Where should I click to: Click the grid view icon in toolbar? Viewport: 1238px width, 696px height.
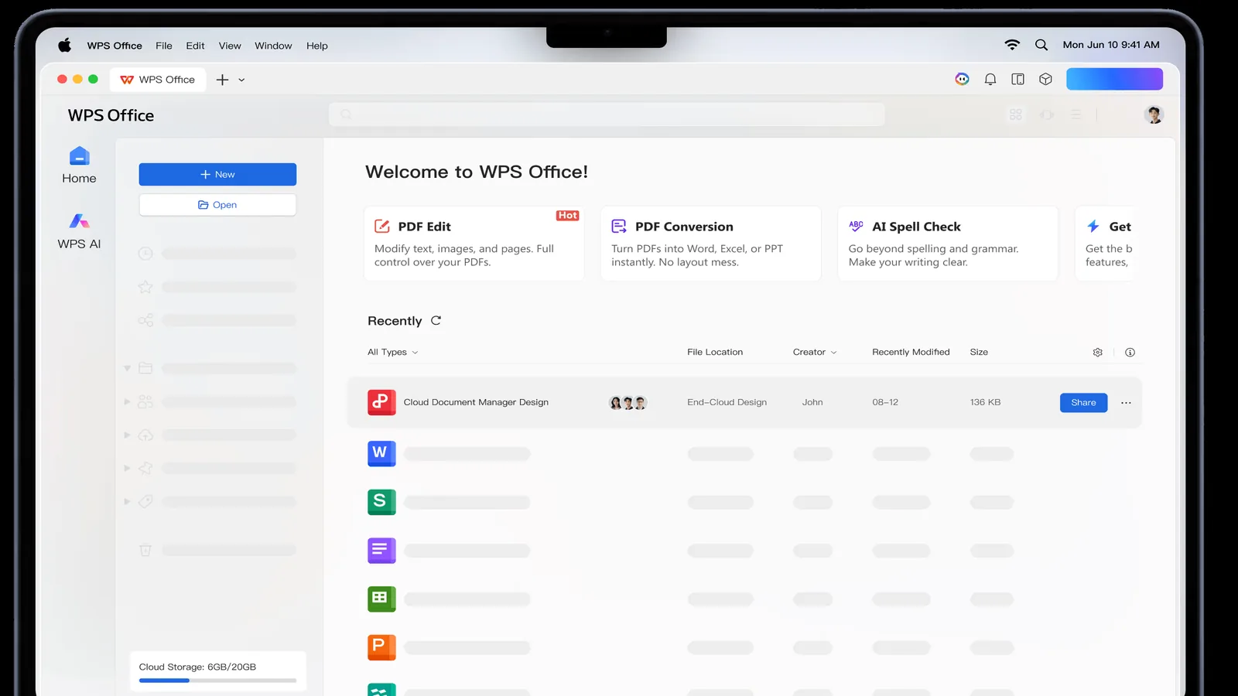(1016, 114)
